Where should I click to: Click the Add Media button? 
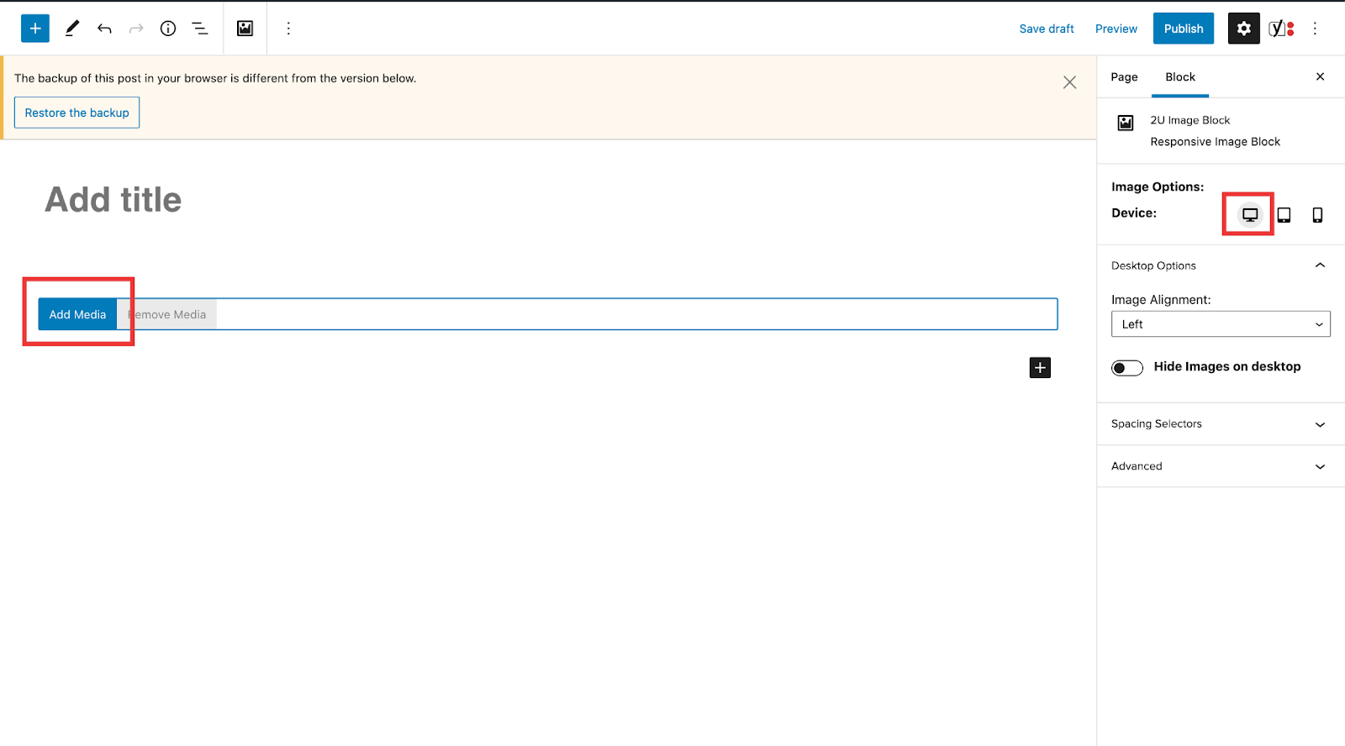tap(77, 314)
